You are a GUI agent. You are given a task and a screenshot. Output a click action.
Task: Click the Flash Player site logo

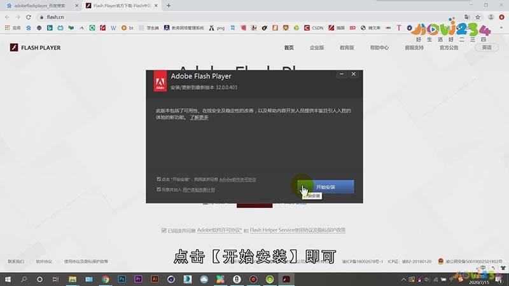click(x=35, y=48)
